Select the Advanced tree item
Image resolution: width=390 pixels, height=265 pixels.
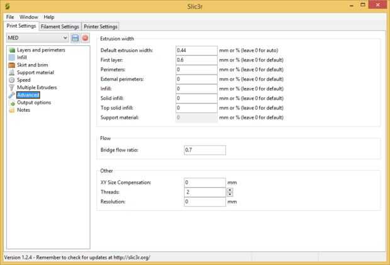[x=28, y=95]
